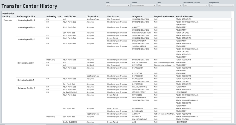This screenshot has width=236, height=125.
Task: Click the 'Patient Sent to Another..' reason cell
Action: point(165,114)
